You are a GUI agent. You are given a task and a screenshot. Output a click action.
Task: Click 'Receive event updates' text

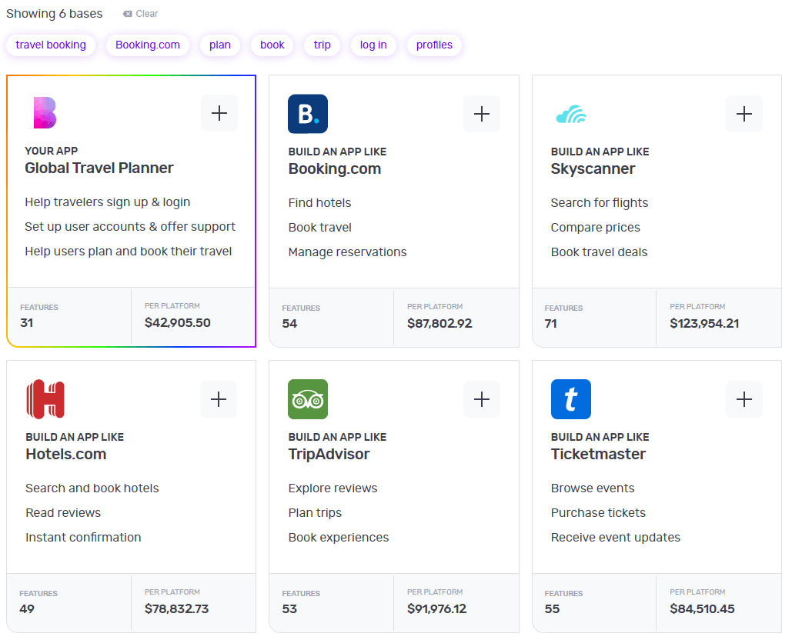click(616, 538)
